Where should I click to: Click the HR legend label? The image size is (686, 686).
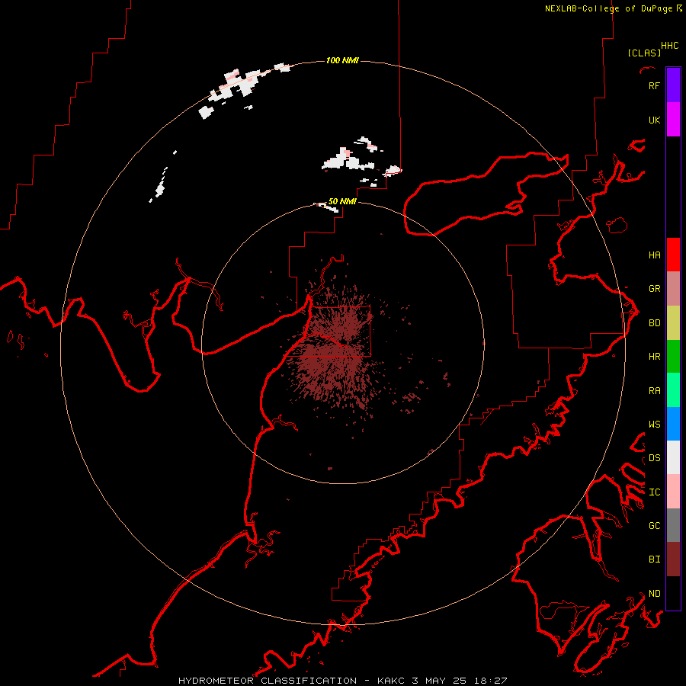pos(654,357)
